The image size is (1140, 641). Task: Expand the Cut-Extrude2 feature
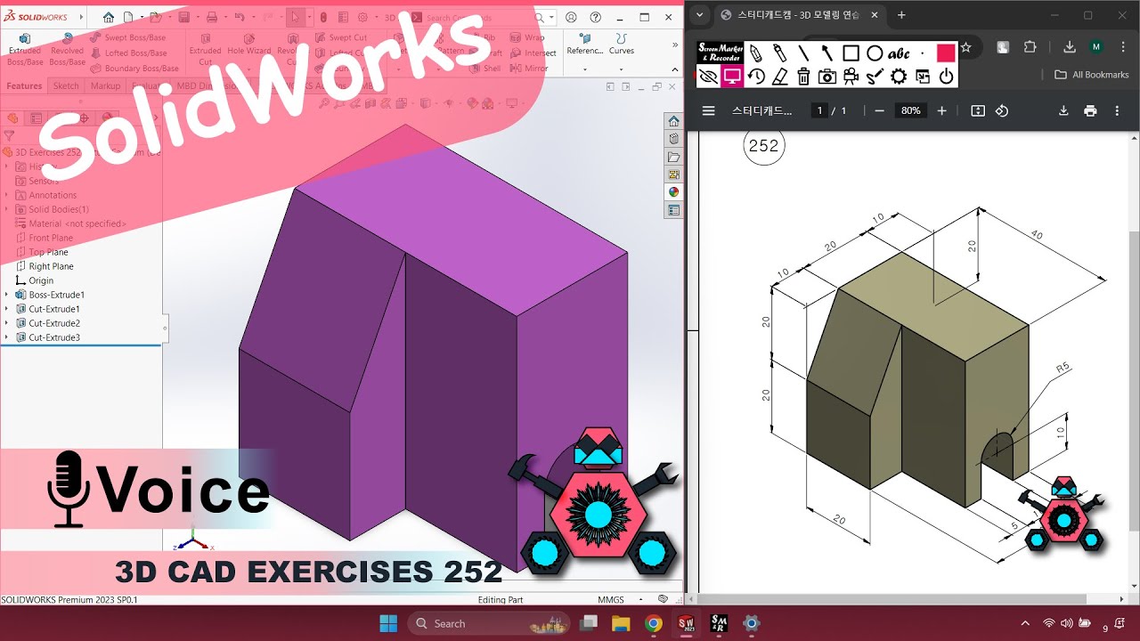(7, 323)
